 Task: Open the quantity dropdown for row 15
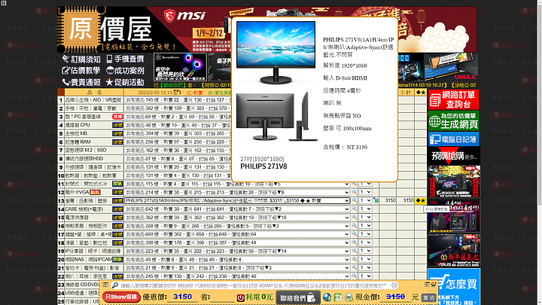pos(365,217)
